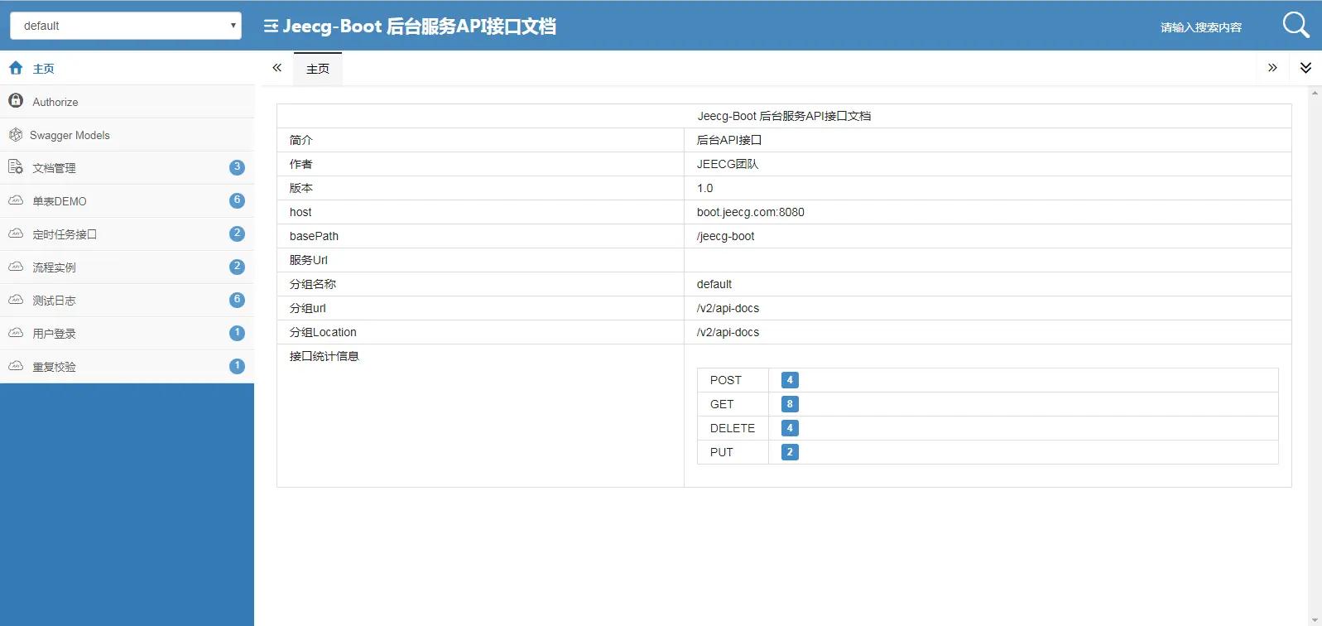Viewport: 1322px width, 626px height.
Task: Click the 重复校验 cloud icon
Action: (x=16, y=366)
